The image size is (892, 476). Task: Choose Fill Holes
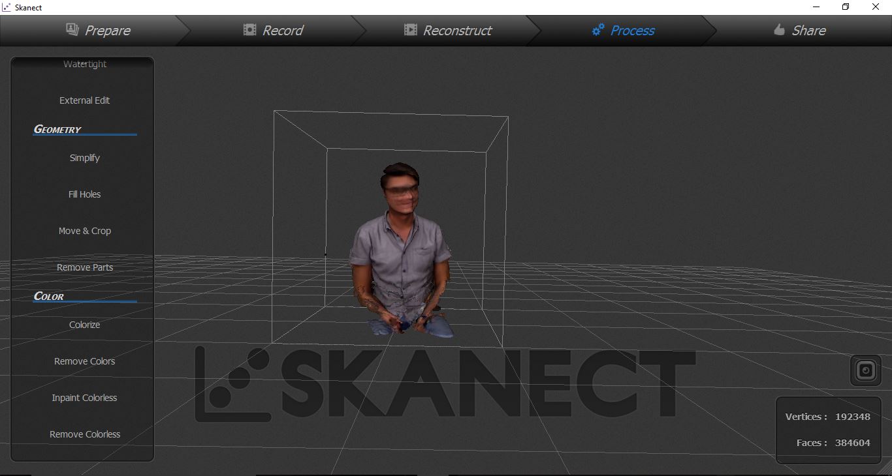click(x=84, y=194)
